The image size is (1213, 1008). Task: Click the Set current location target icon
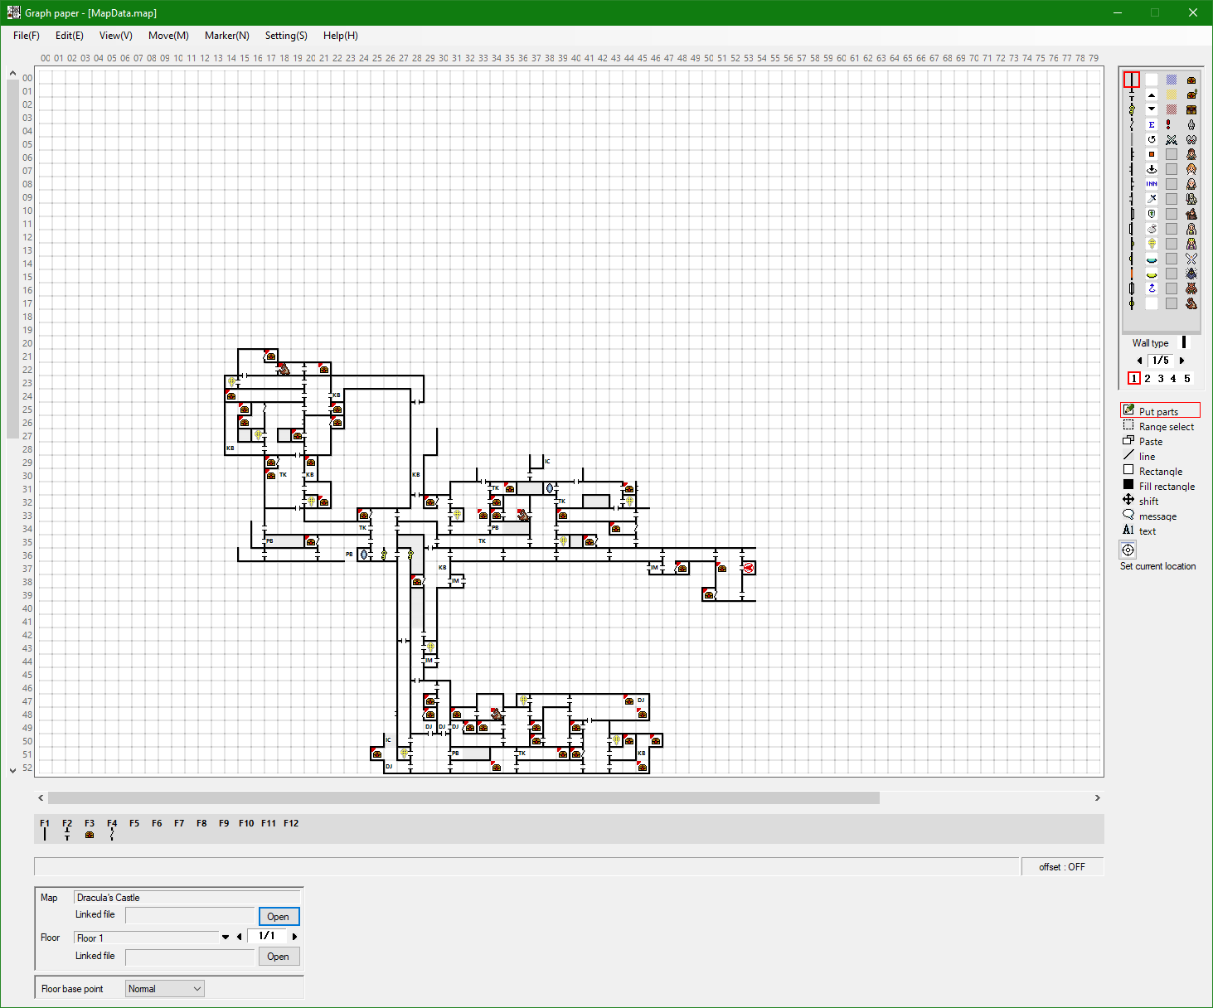click(1128, 550)
